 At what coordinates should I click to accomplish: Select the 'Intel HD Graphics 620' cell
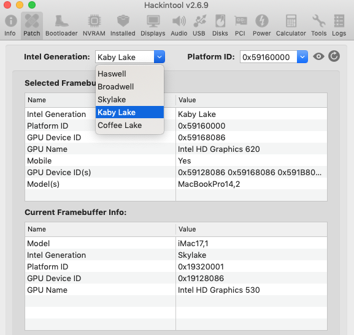[x=252, y=149]
